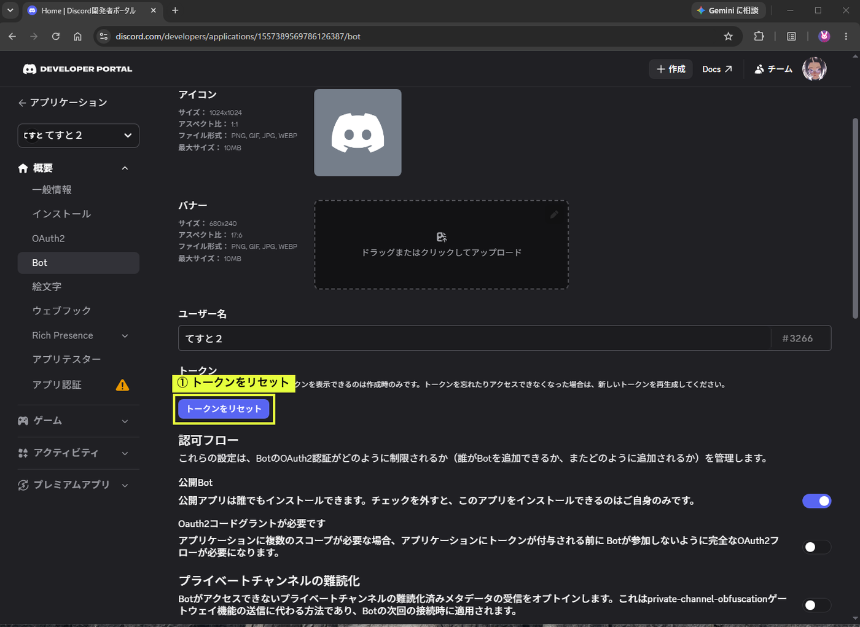This screenshot has width=860, height=627.
Task: Open the browser profile avatar icon
Action: click(824, 36)
